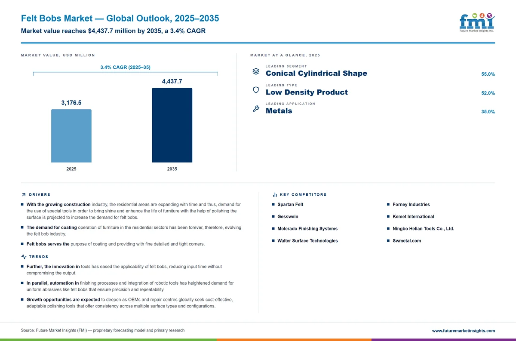
Task: Click the FMI Future Market Insights logo
Action: 476,23
